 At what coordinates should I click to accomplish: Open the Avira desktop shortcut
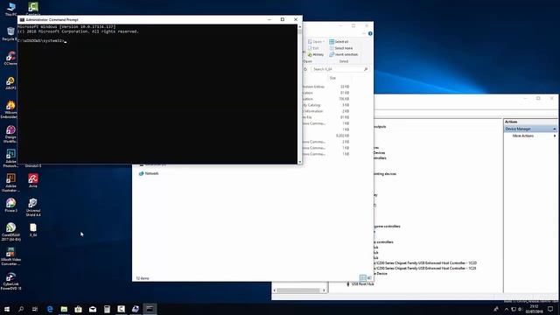tap(33, 181)
